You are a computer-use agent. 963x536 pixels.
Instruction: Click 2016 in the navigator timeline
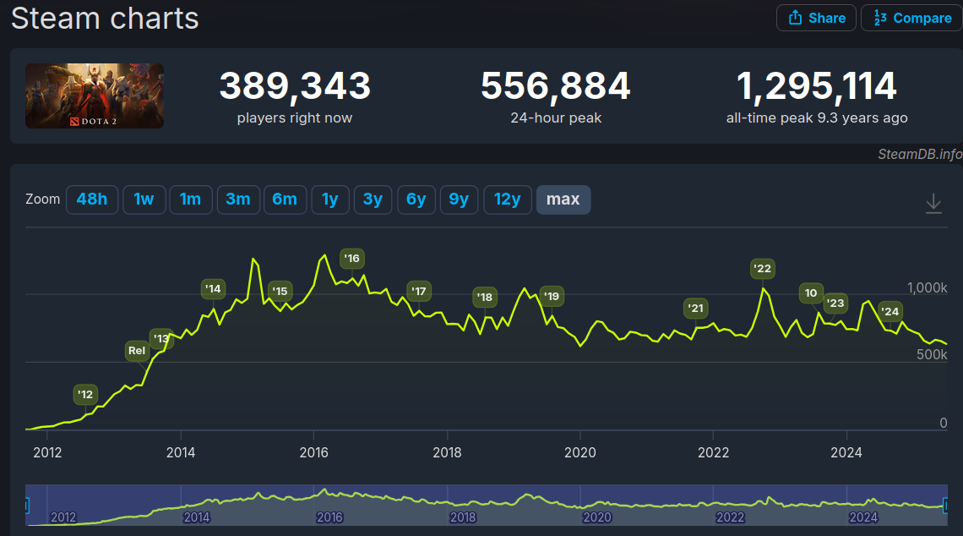pos(329,517)
